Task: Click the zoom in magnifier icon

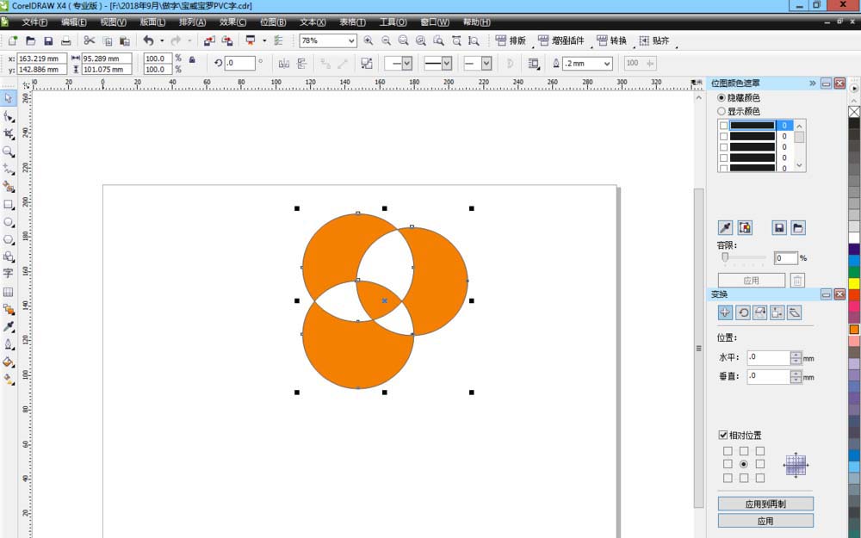Action: (x=369, y=40)
